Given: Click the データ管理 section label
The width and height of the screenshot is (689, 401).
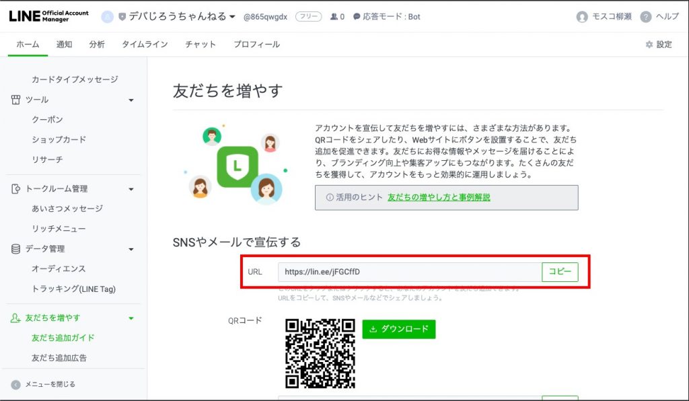Looking at the screenshot, I should coord(45,249).
